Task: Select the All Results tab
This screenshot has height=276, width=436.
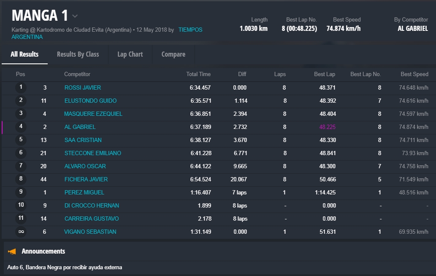Action: [x=24, y=54]
